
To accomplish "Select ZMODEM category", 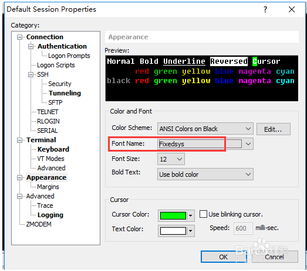I will coord(39,224).
